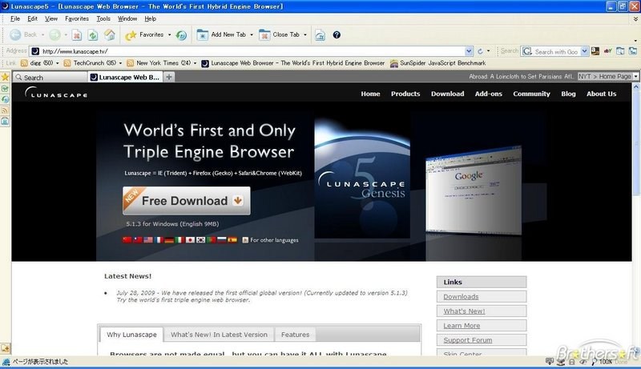Click the Lunascape logo on the webpage
641x369 pixels.
coord(55,93)
